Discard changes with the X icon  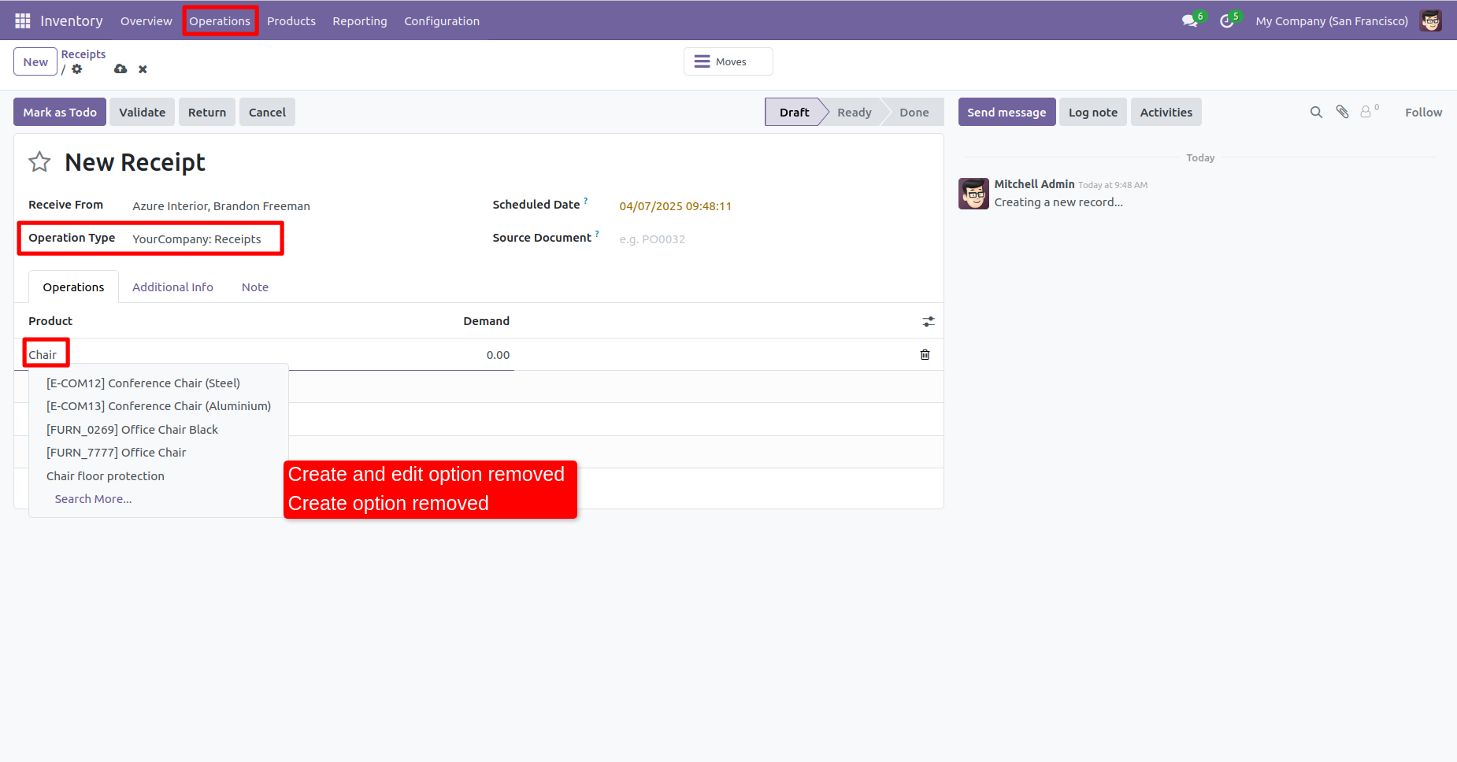pyautogui.click(x=143, y=69)
